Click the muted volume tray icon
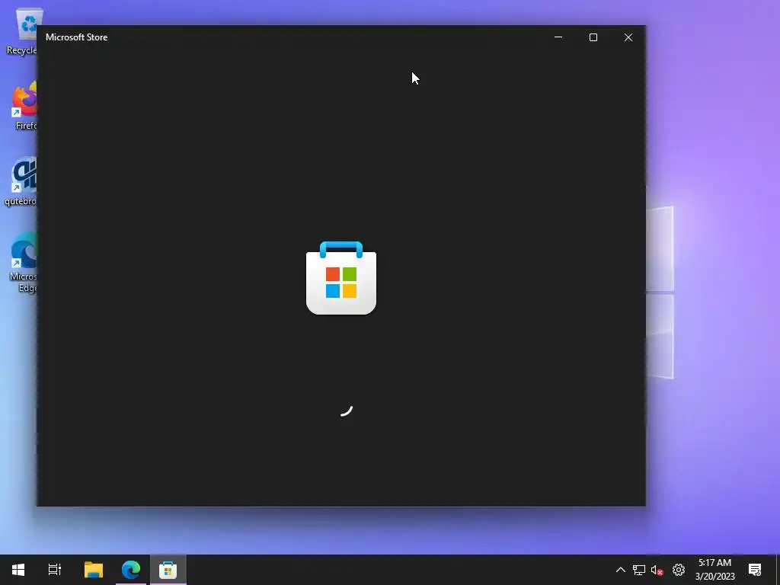Image resolution: width=780 pixels, height=585 pixels. (657, 570)
